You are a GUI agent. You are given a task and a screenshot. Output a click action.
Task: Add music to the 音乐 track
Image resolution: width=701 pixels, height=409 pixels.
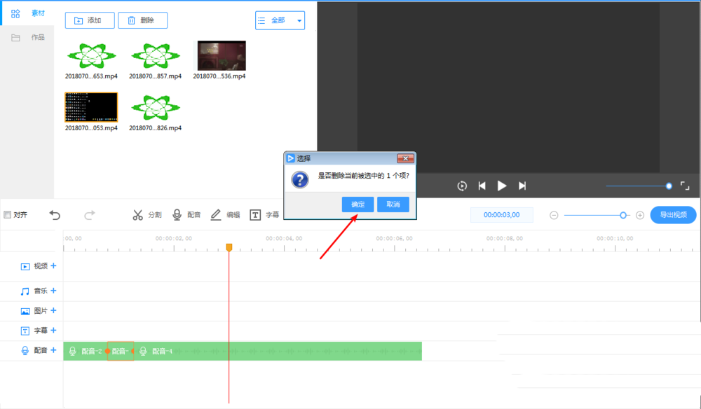point(53,291)
